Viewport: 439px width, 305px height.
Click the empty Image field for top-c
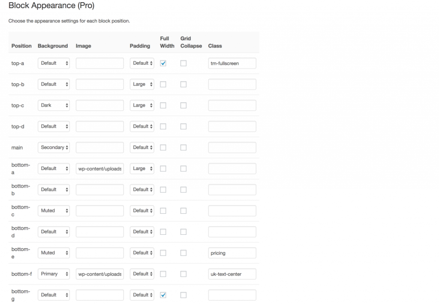[99, 105]
